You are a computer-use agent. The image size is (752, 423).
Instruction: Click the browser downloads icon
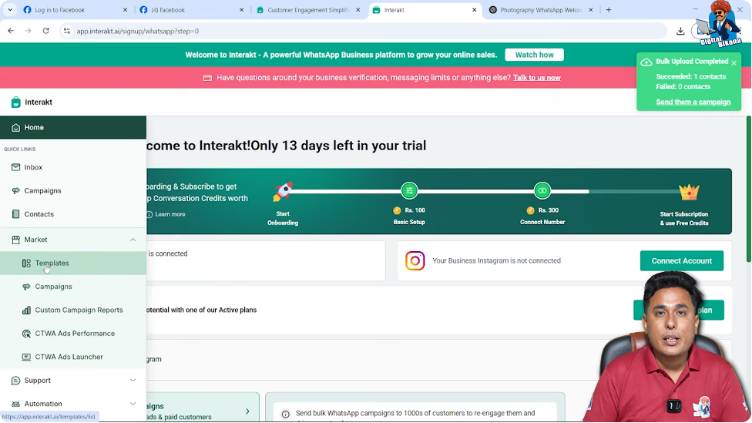(680, 31)
